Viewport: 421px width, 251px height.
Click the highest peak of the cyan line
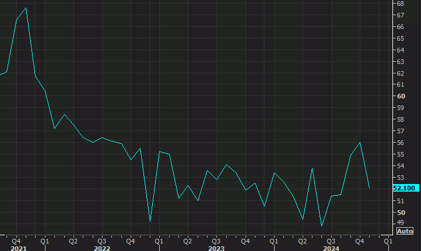(26, 8)
